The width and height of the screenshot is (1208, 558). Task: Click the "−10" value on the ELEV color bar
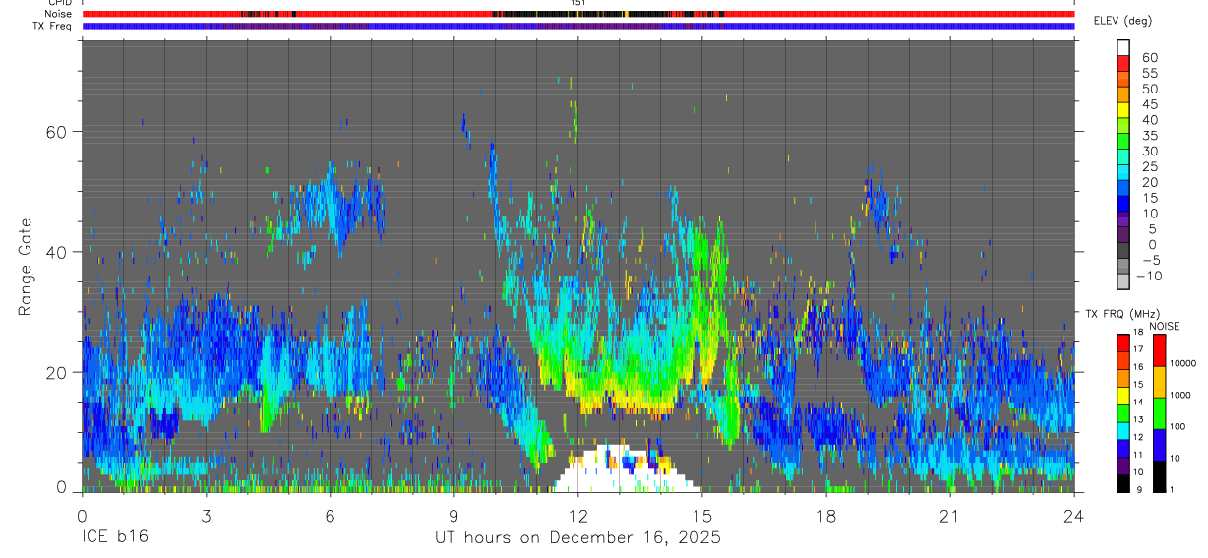click(x=1148, y=277)
